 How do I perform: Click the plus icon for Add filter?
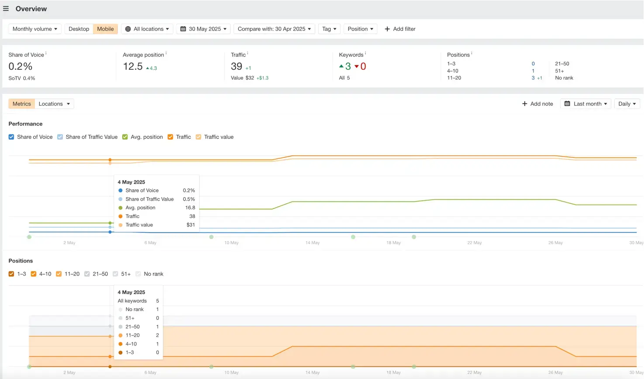click(387, 29)
